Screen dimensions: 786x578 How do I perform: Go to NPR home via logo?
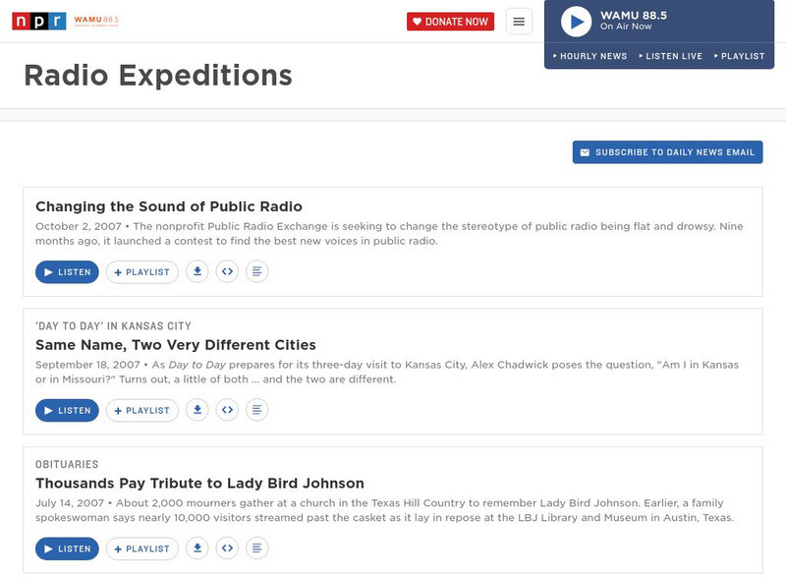tap(38, 21)
